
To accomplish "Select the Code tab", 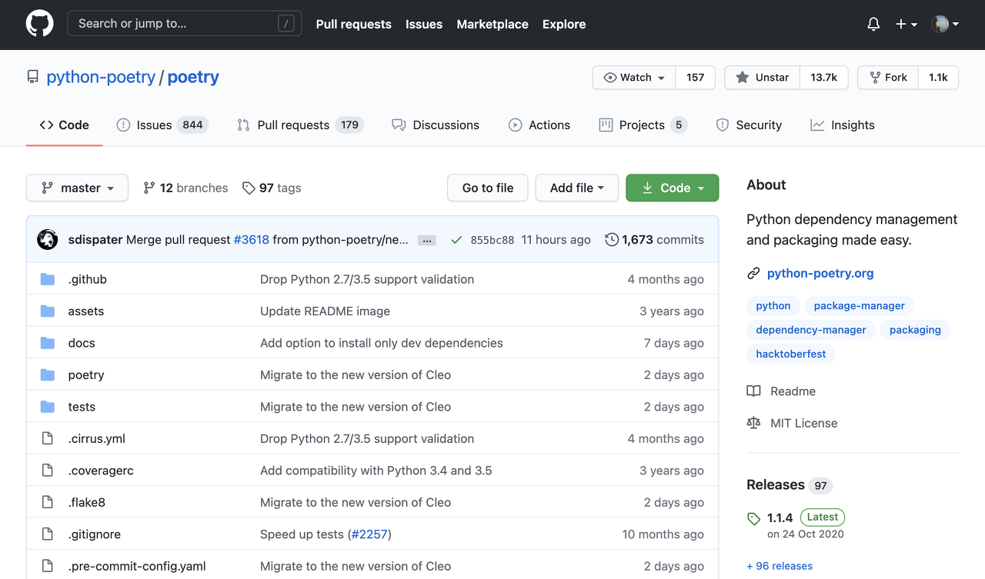I will [x=65, y=125].
